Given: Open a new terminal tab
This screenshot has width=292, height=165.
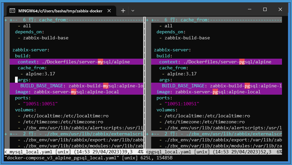Looking at the screenshot, I should coord(123,11).
